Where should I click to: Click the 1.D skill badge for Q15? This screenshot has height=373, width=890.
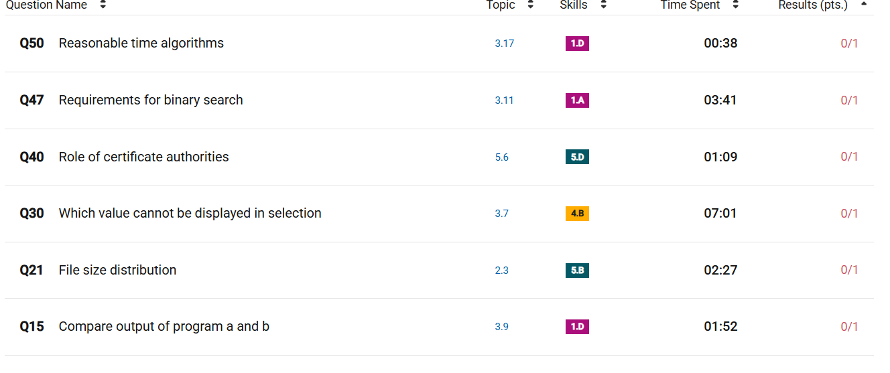(577, 327)
